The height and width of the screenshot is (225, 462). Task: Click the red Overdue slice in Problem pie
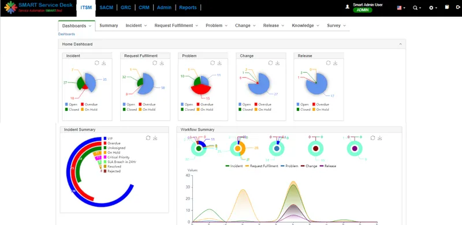[201, 90]
